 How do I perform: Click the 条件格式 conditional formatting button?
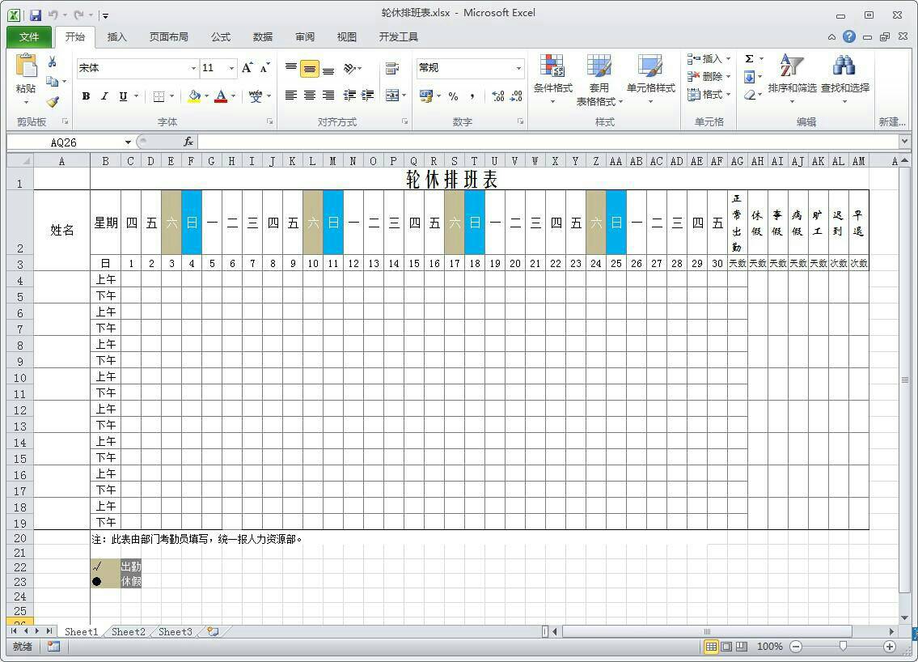tap(552, 81)
